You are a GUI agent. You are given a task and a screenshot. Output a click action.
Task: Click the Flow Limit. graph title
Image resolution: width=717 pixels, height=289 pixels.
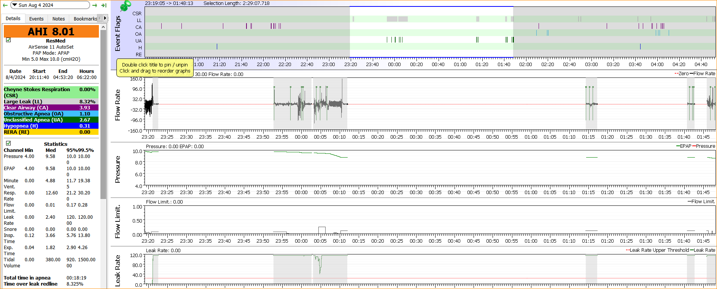pos(118,222)
